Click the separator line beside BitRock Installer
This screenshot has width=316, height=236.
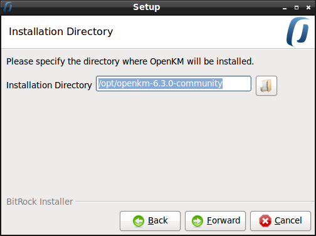click(195, 202)
